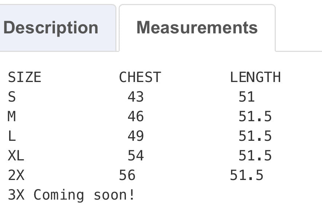The height and width of the screenshot is (221, 322).
Task: Click the chest value 43
Action: [x=136, y=97]
